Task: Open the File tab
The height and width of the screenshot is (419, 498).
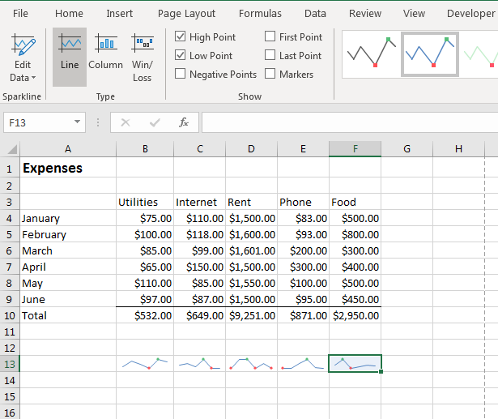Action: pyautogui.click(x=20, y=13)
